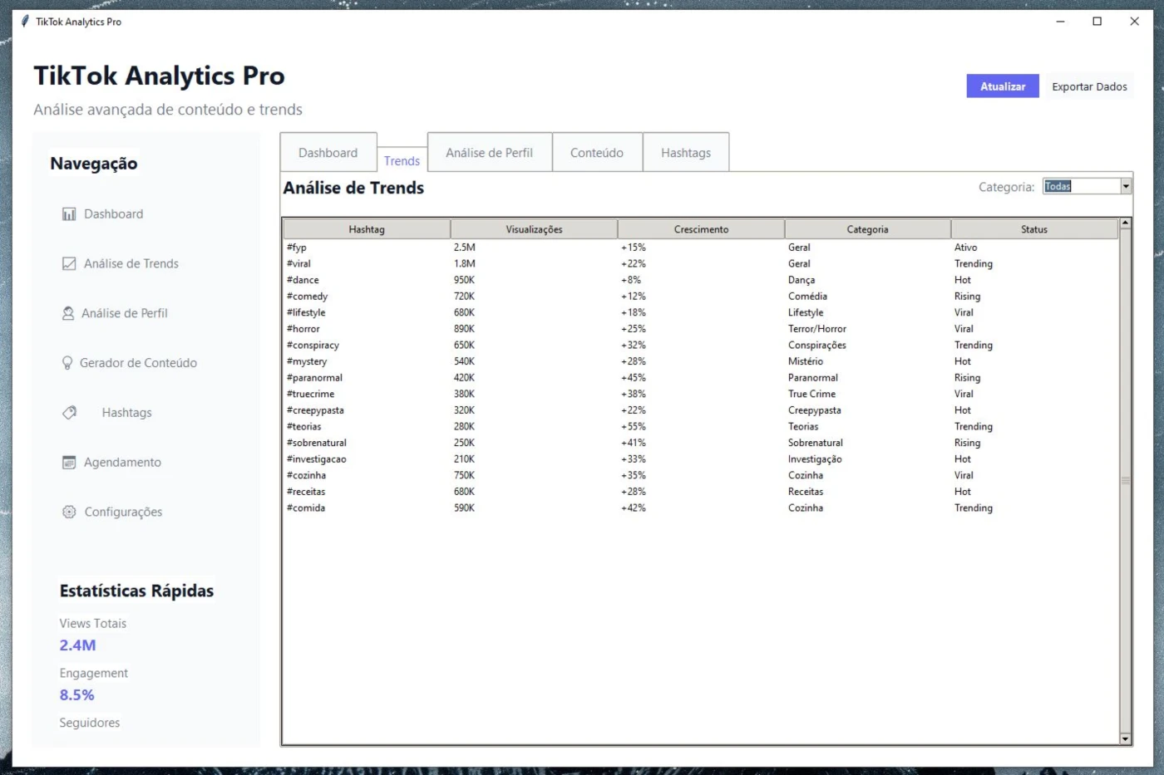Open the Hashtags tab
Screen dimensions: 1164x775
[686, 153]
